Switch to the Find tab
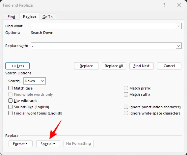187x155 pixels. [11, 17]
